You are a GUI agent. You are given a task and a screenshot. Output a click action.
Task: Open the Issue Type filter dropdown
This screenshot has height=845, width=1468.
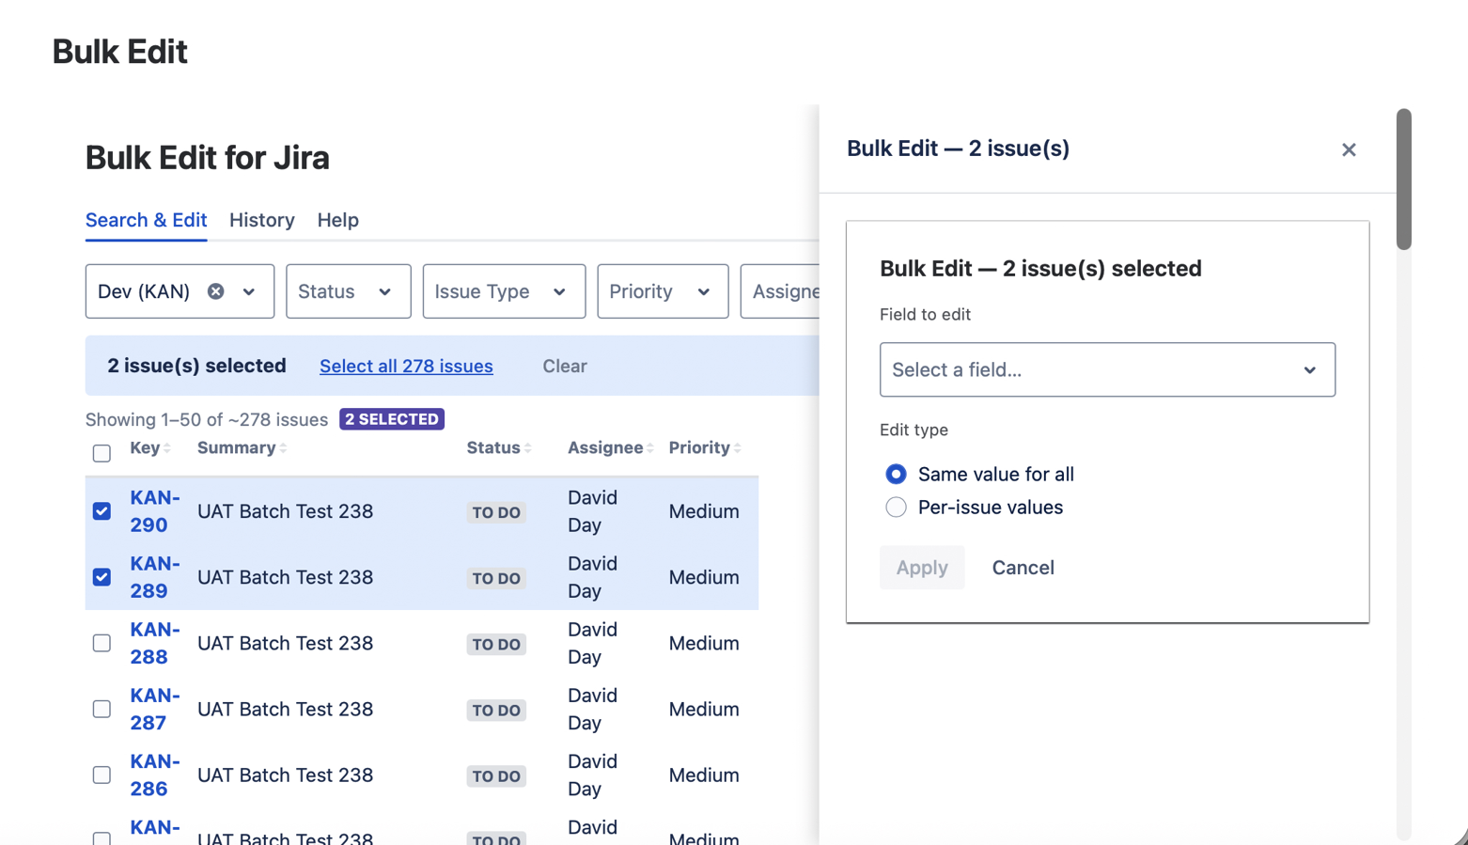pos(504,291)
